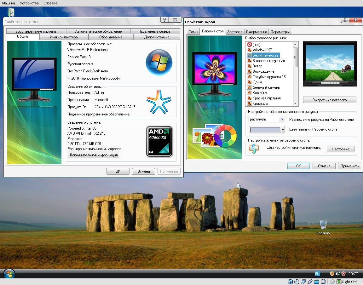Click the desktop fill color swatch
Image resolution: width=363 pixels, height=285 pixels.
click(x=265, y=130)
